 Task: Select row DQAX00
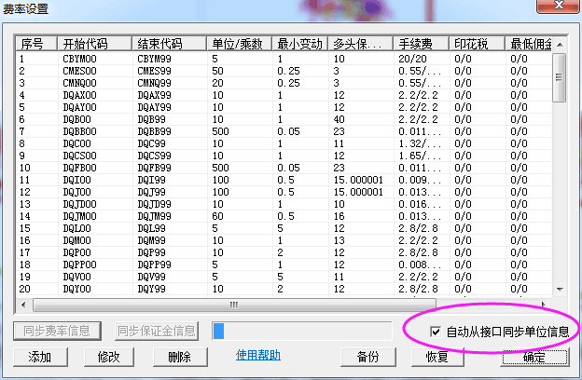point(284,95)
